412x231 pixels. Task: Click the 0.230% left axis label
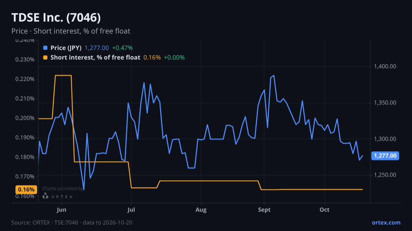point(25,60)
